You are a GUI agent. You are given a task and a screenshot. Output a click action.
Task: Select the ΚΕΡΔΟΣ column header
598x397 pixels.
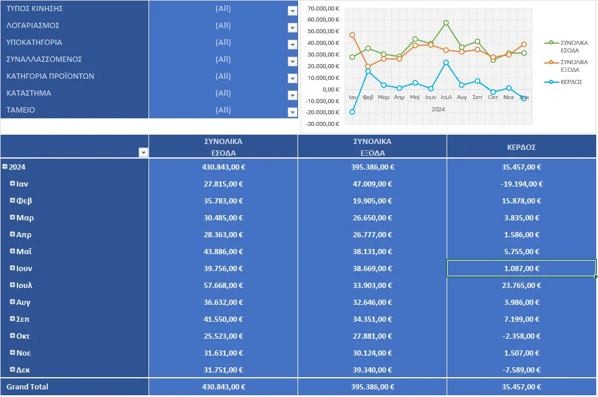pyautogui.click(x=521, y=146)
